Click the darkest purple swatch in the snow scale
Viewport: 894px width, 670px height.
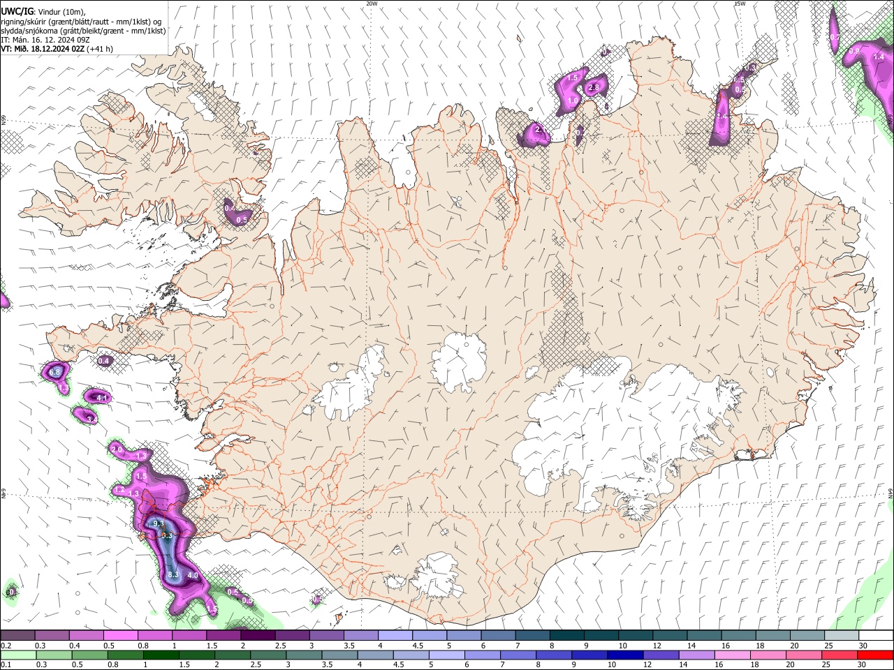258,636
